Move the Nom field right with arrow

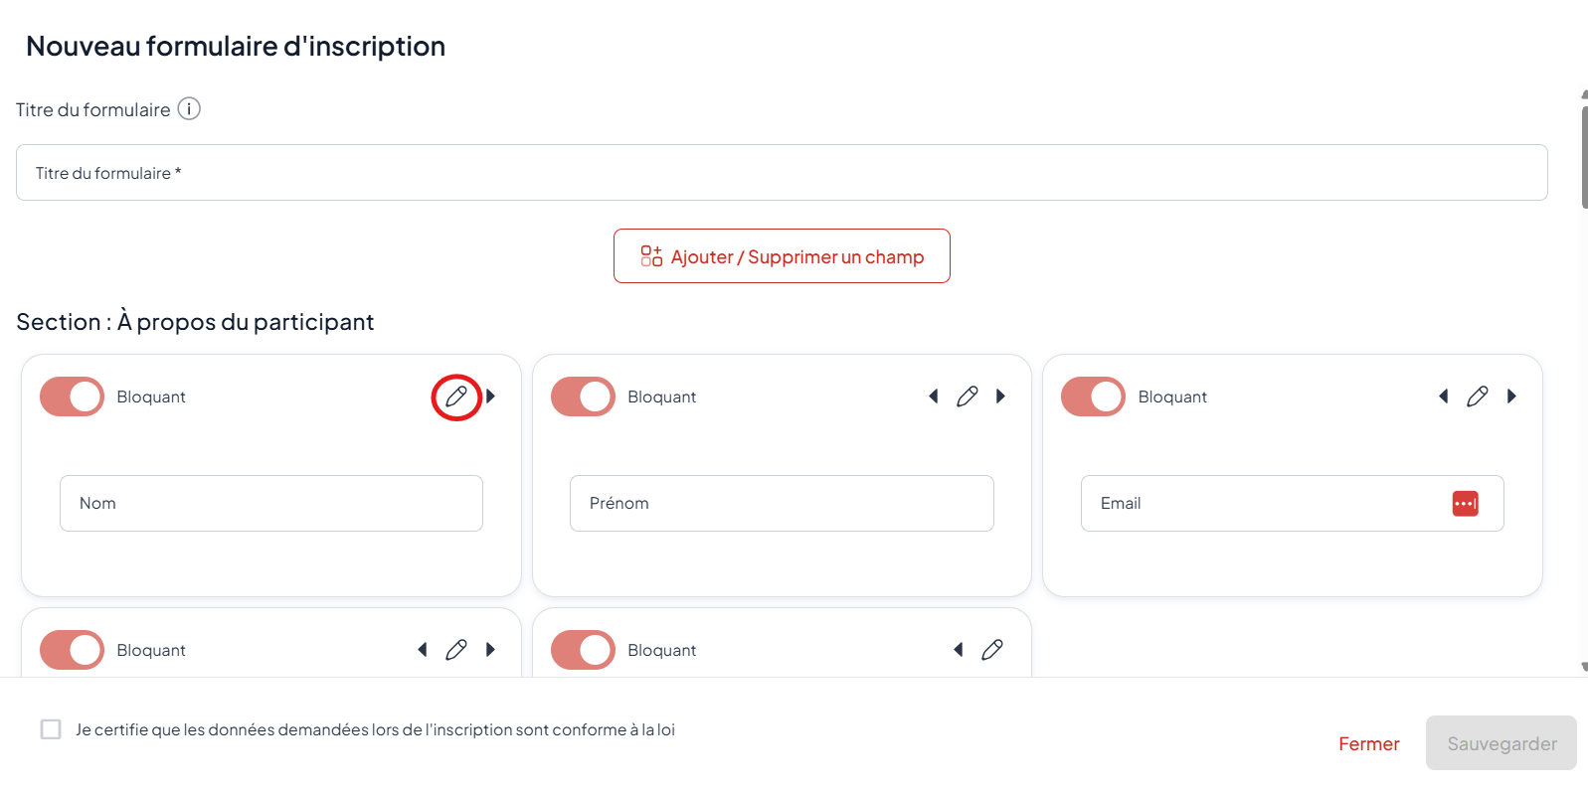[x=491, y=396]
